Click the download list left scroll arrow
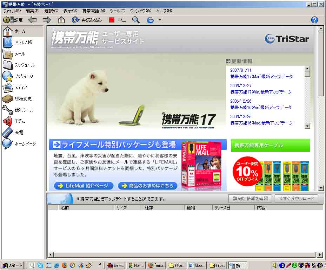326x270 pixels. pos(51,255)
